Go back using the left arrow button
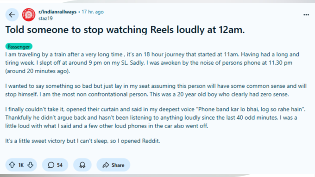Viewport: 315px width, 177px height. coord(12,15)
